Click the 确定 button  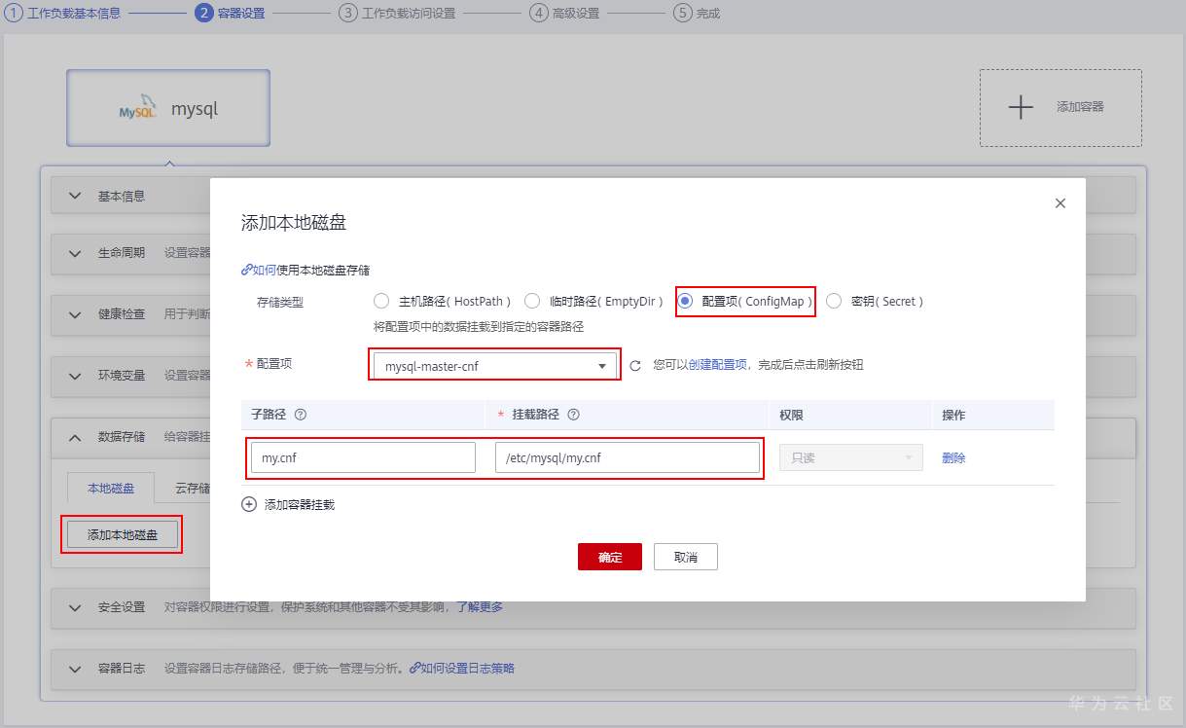pyautogui.click(x=610, y=557)
